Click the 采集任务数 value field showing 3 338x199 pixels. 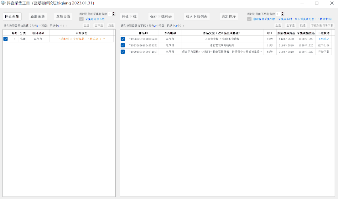[110, 14]
